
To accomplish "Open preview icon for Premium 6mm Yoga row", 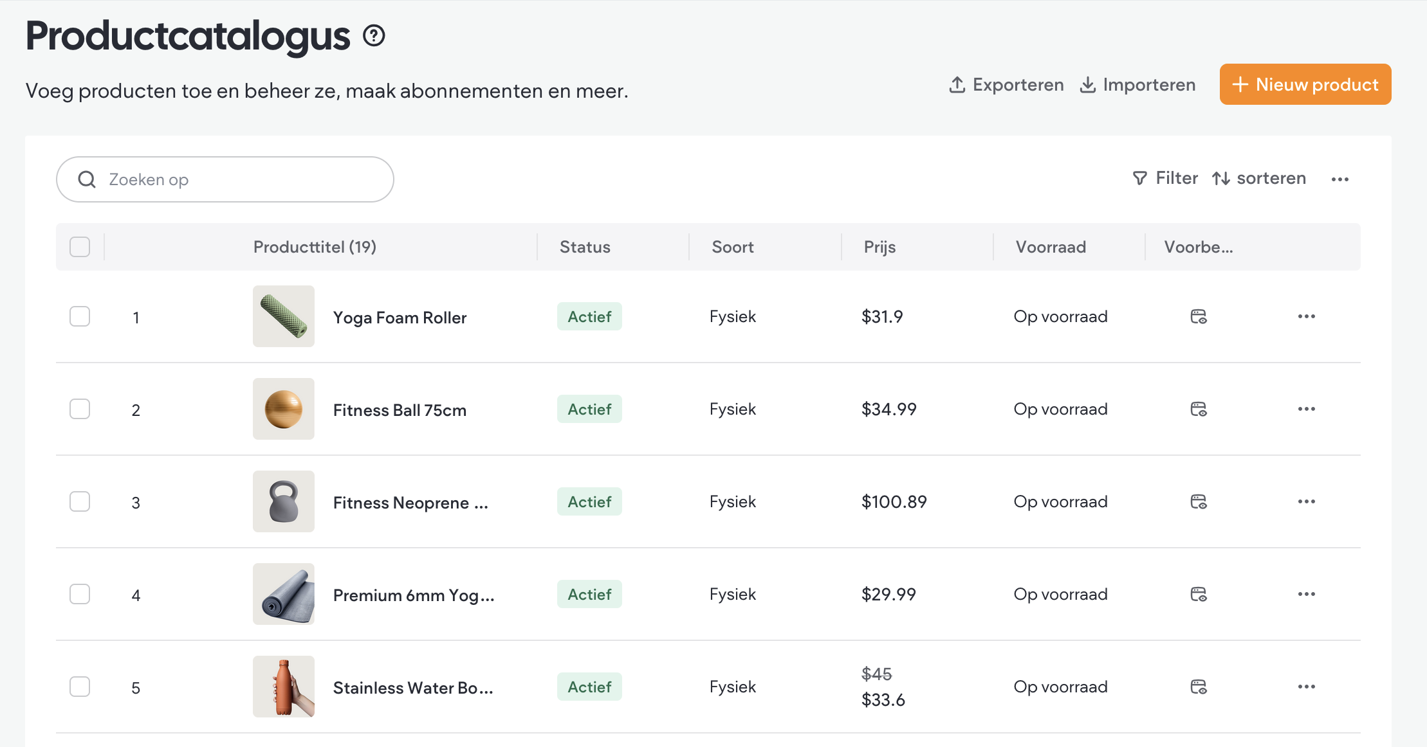I will (1198, 594).
